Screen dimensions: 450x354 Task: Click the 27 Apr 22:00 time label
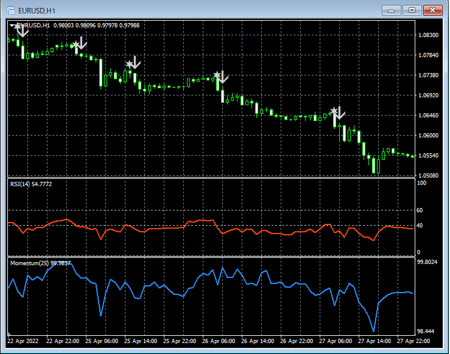pyautogui.click(x=413, y=341)
